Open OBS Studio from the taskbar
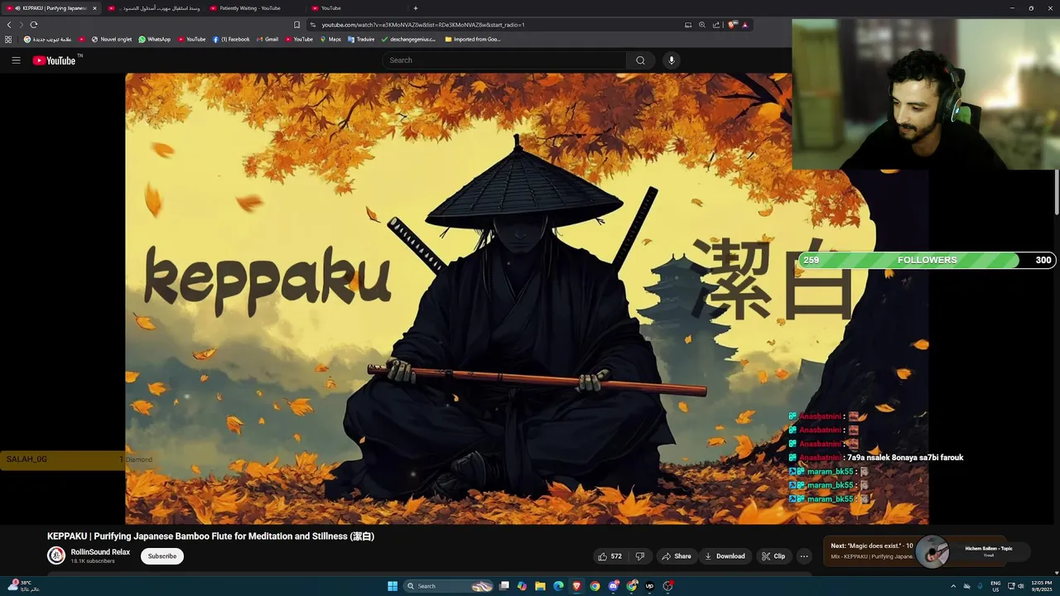 (667, 586)
